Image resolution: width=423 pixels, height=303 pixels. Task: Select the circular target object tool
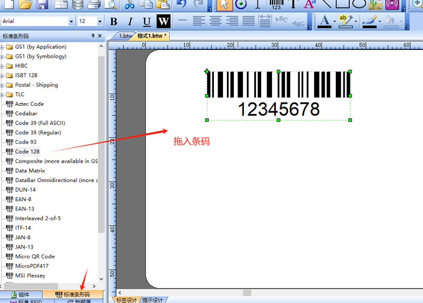(x=241, y=4)
